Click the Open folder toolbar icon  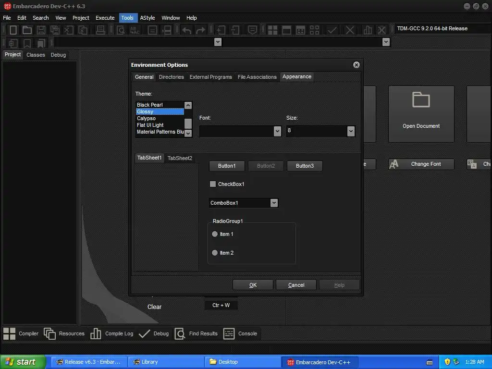click(27, 30)
